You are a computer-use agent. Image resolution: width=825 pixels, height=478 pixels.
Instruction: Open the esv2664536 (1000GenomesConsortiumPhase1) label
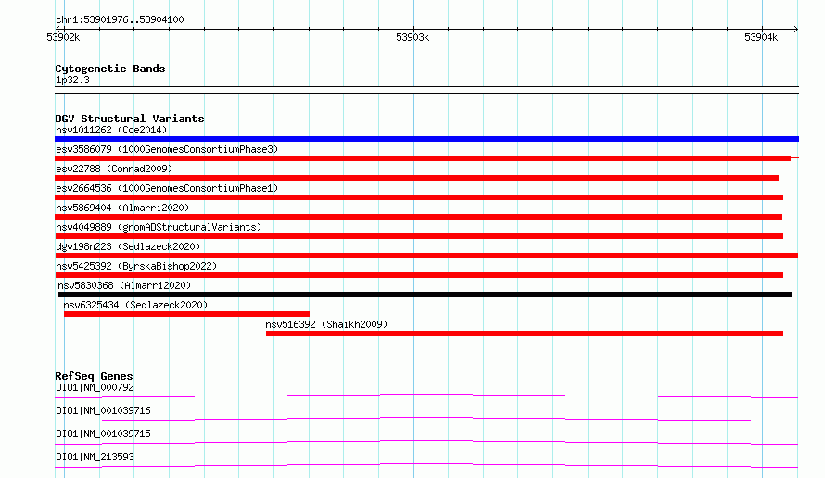[167, 188]
